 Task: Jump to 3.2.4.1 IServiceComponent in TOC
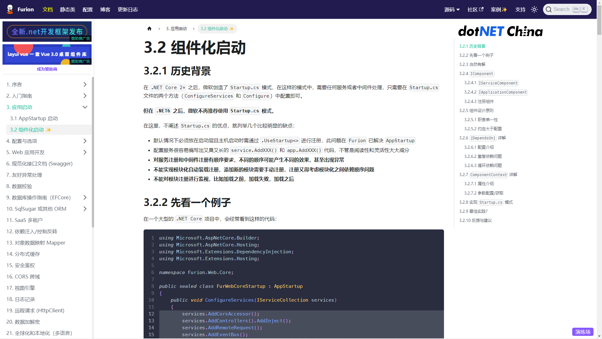[x=491, y=83]
